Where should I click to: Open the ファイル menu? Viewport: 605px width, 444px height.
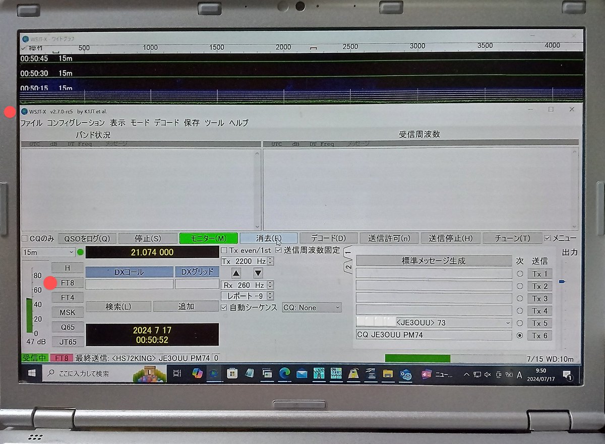pos(31,122)
